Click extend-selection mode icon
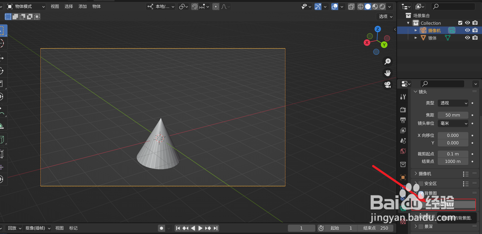This screenshot has height=234, width=482. pos(15,17)
